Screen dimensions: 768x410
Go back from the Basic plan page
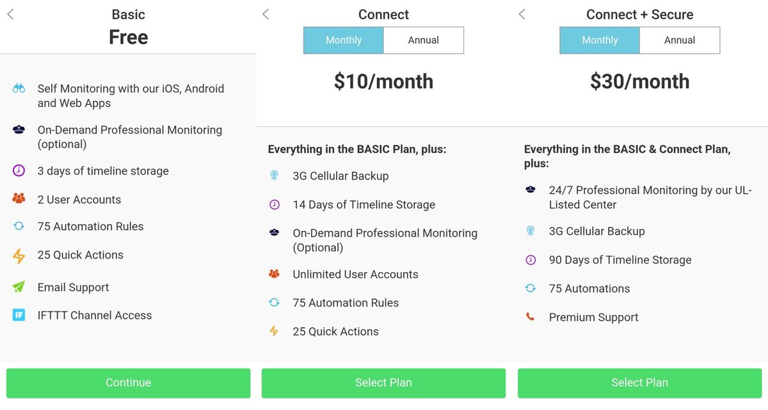click(x=12, y=13)
